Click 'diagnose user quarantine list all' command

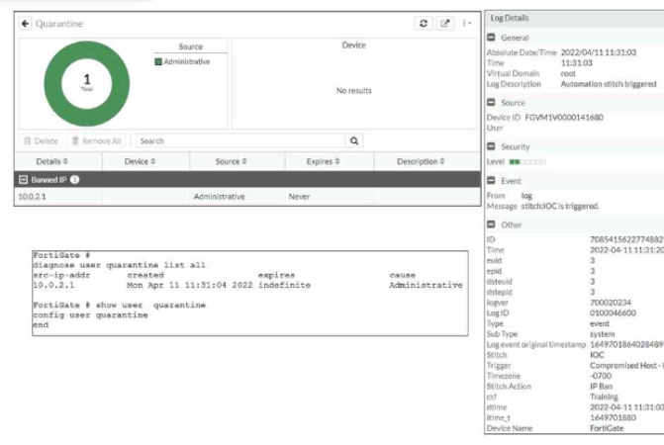[x=119, y=265]
